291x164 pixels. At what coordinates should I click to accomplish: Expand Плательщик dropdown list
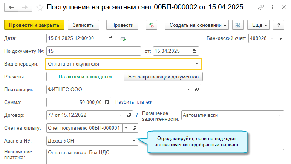pyautogui.click(x=189, y=90)
